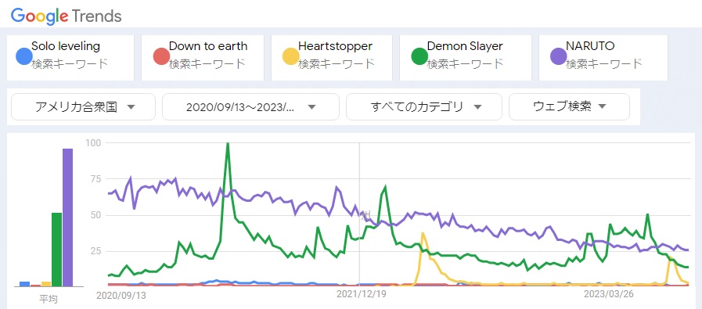Viewport: 702px width, 309px height.
Task: Click the yellow Heartstopper color dot
Action: click(x=290, y=57)
